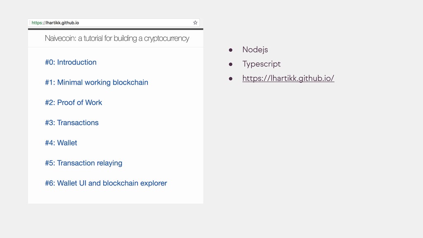This screenshot has height=238, width=423.
Task: Click blank white area below the #6 link
Action: pos(116,196)
